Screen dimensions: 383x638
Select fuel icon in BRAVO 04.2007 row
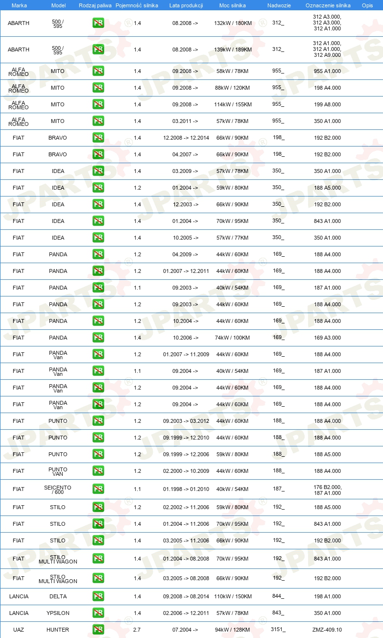pos(98,154)
